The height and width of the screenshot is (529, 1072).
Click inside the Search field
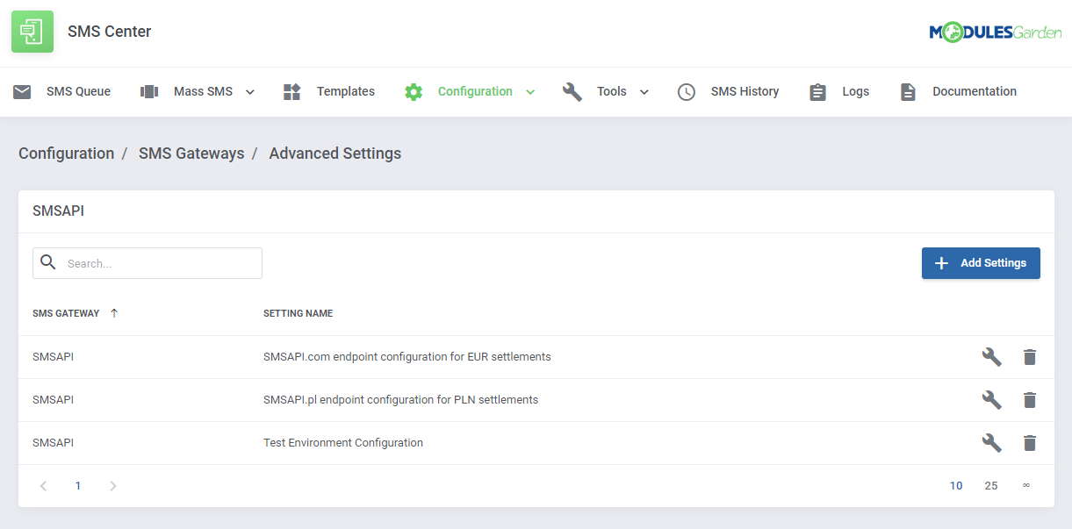click(x=158, y=262)
